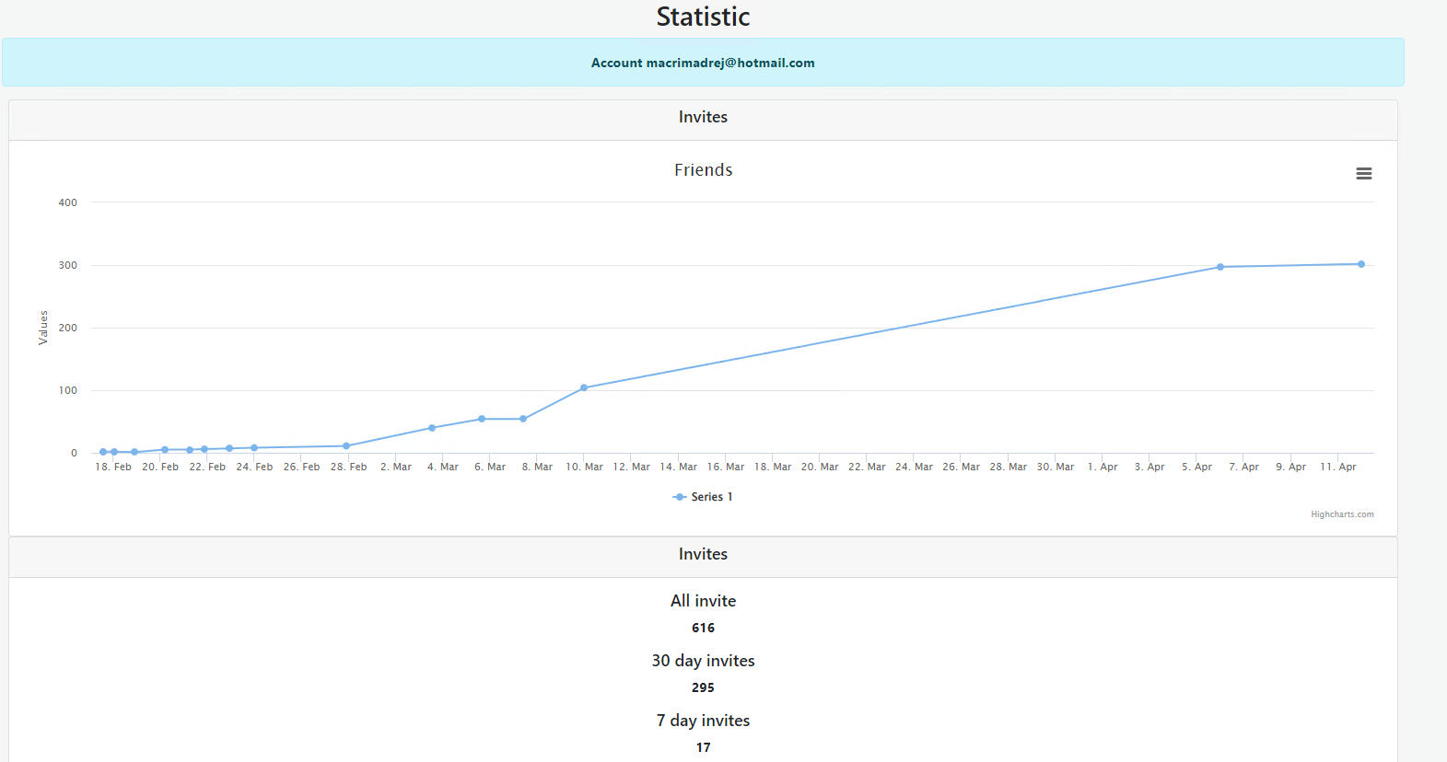Click the 24. Mar x-axis label
The image size is (1447, 762).
(915, 467)
